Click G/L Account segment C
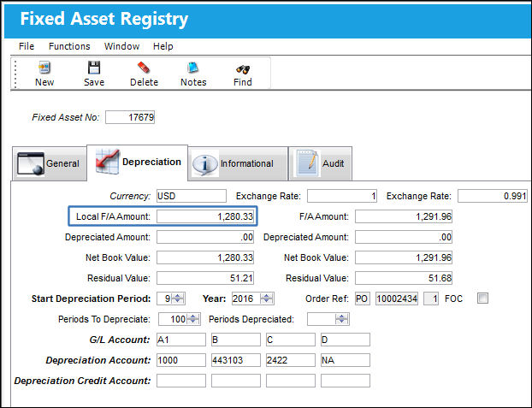Screen dimensions: 532x408 click(291, 340)
